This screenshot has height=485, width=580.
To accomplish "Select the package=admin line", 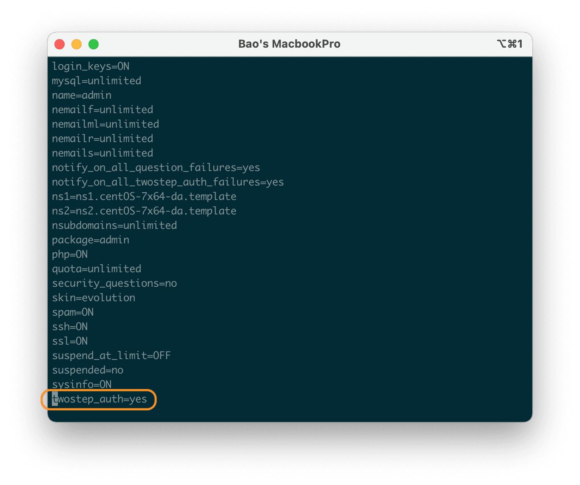I will (x=91, y=240).
